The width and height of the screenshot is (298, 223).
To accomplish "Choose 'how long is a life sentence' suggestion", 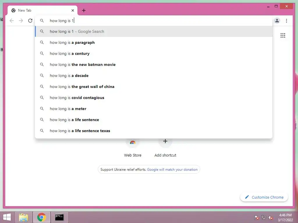I will [x=154, y=119].
